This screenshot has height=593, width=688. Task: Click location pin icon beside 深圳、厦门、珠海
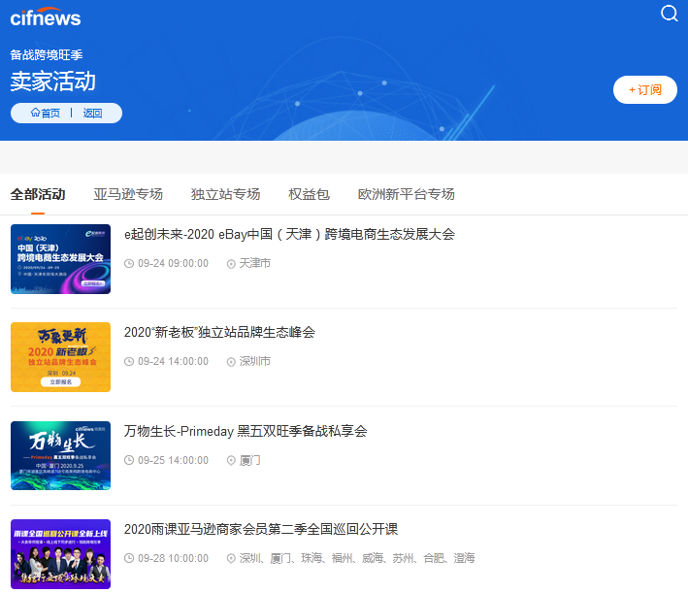click(231, 558)
